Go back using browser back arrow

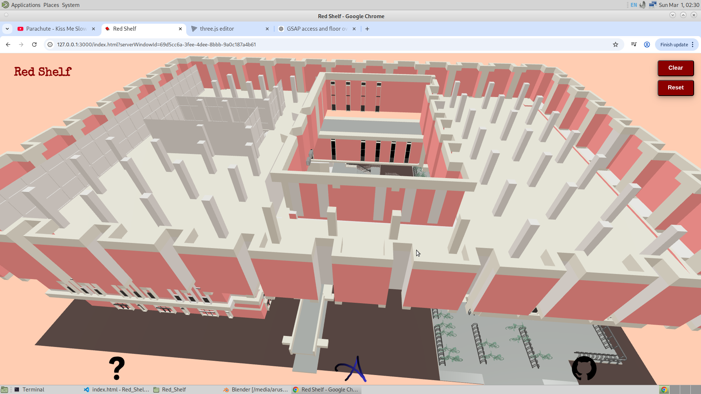click(x=8, y=45)
